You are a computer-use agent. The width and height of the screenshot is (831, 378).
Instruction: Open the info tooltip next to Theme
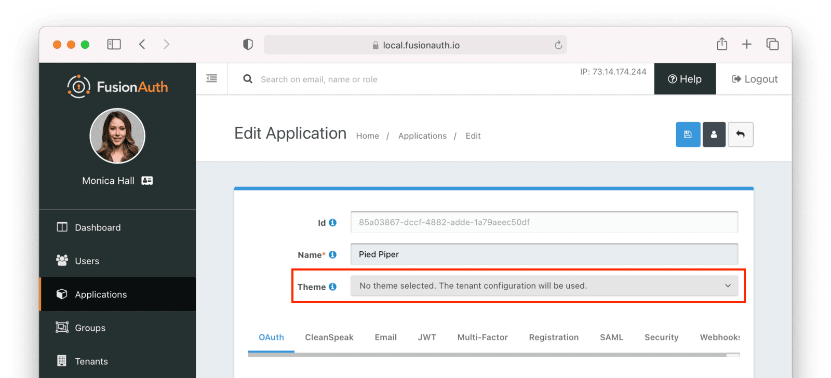tap(332, 286)
